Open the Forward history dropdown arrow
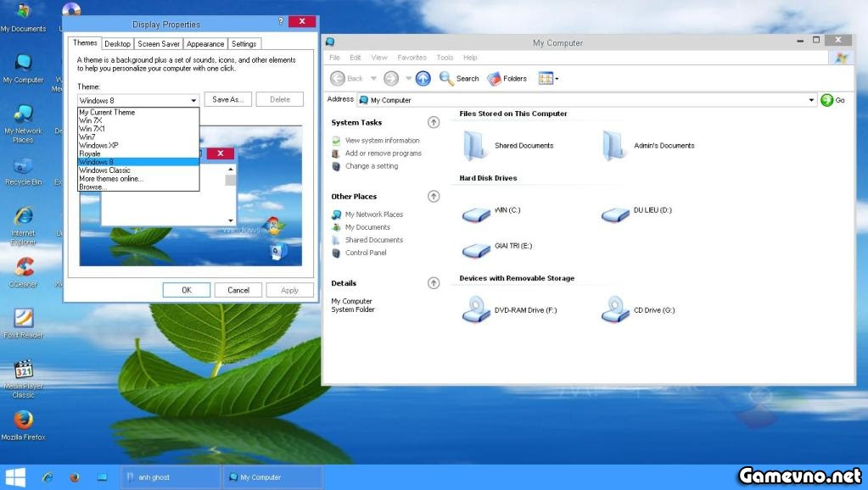This screenshot has width=868, height=490. click(408, 79)
